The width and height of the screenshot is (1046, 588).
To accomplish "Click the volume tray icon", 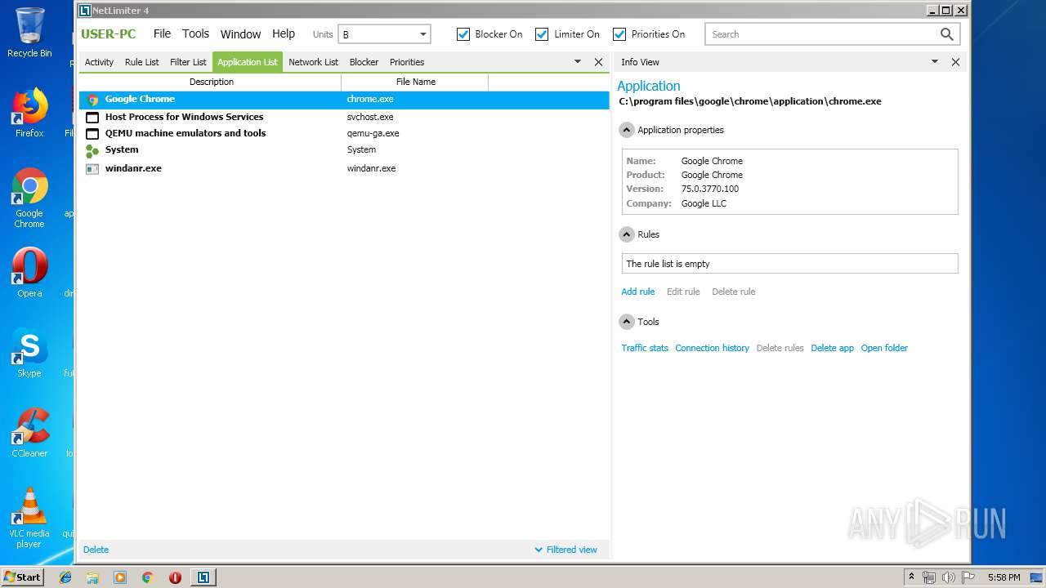I will pos(949,577).
